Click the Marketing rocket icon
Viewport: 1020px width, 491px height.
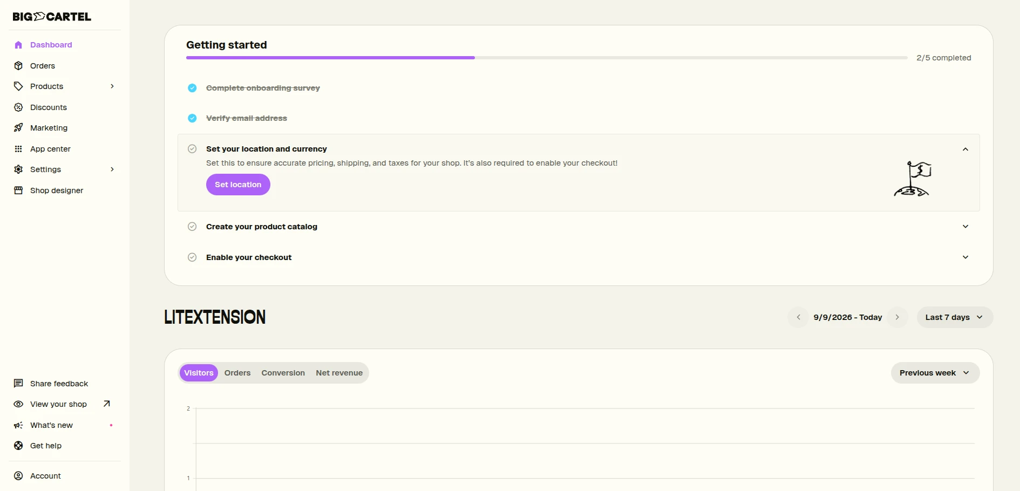click(x=18, y=128)
